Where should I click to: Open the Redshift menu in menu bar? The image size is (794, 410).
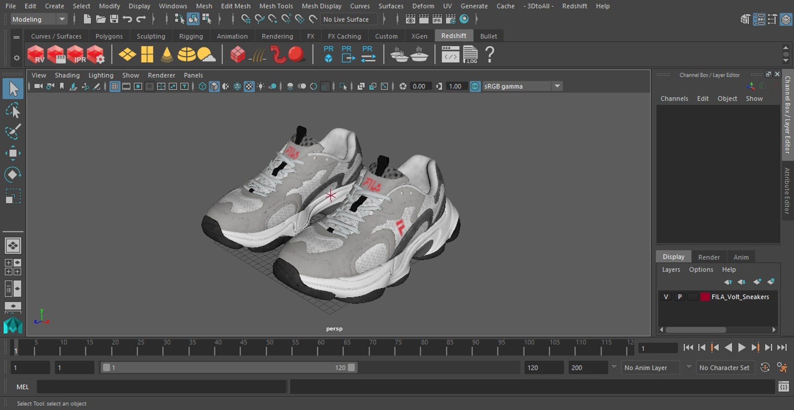574,6
